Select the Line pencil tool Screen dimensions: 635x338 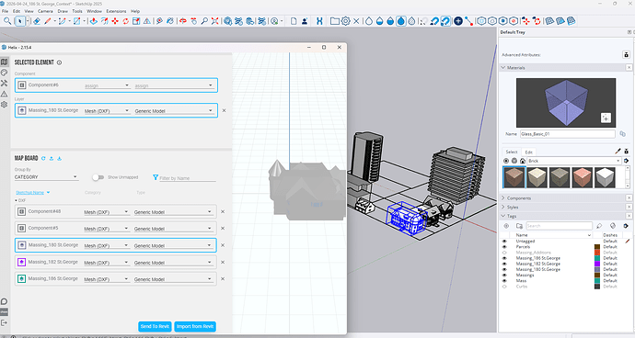47,21
